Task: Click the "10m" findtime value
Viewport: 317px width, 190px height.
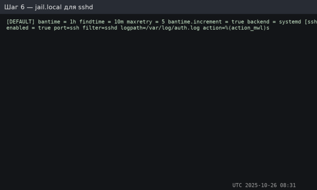Action: [119, 21]
